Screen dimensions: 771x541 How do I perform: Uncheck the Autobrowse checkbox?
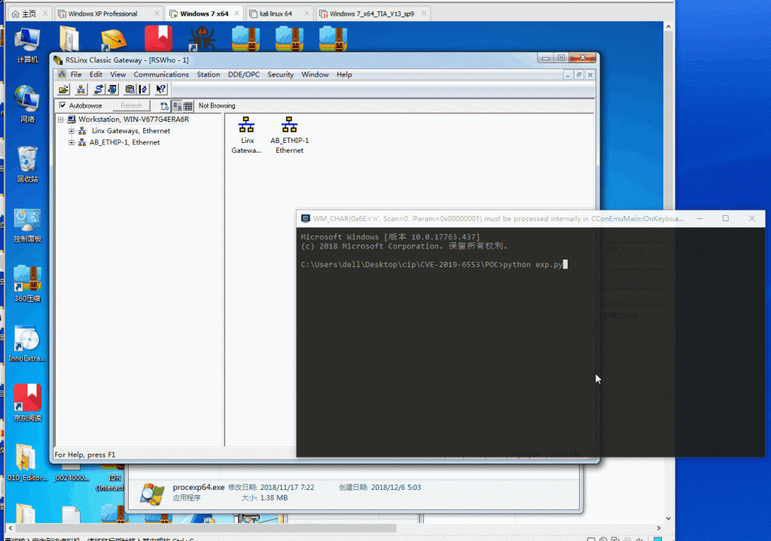pos(62,106)
